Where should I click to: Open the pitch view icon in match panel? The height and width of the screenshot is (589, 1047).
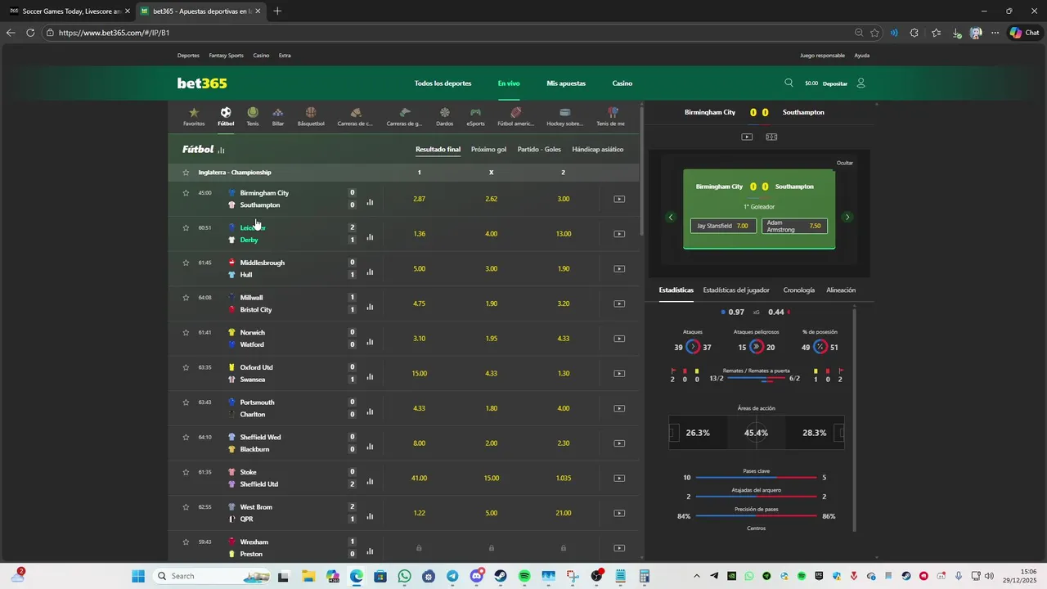771,137
